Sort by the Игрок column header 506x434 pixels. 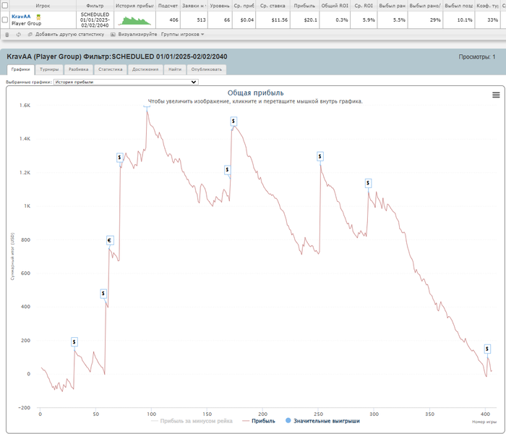[43, 6]
